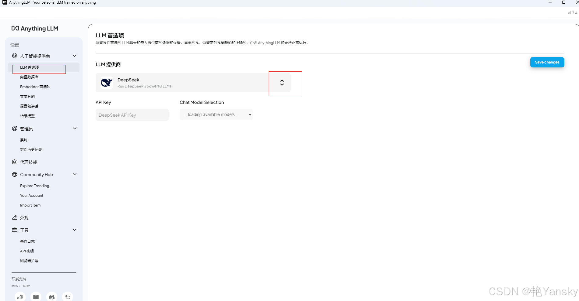Click the 代理技能 robot icon
This screenshot has width=579, height=301.
pos(14,162)
